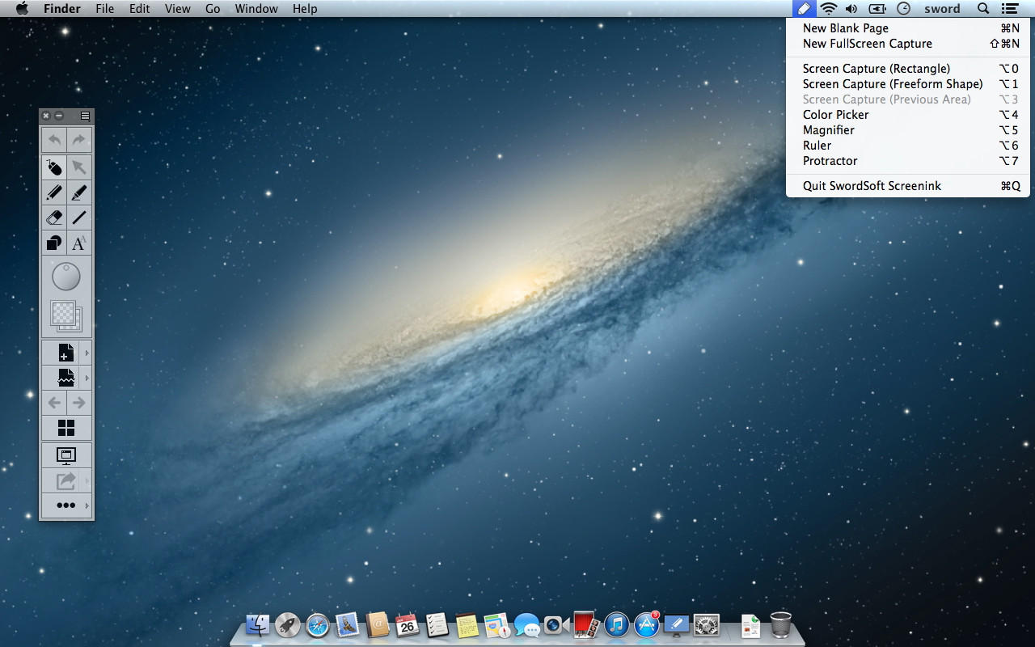This screenshot has width=1035, height=647.
Task: Click New FullScreen Capture
Action: (867, 44)
